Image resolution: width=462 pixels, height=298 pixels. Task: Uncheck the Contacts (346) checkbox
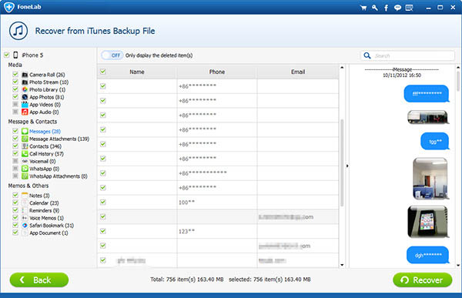15,146
